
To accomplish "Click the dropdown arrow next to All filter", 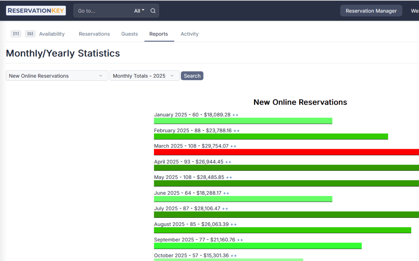I will [x=143, y=10].
